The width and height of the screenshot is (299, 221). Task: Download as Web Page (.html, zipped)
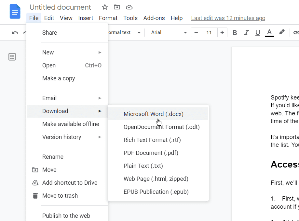coord(158,179)
